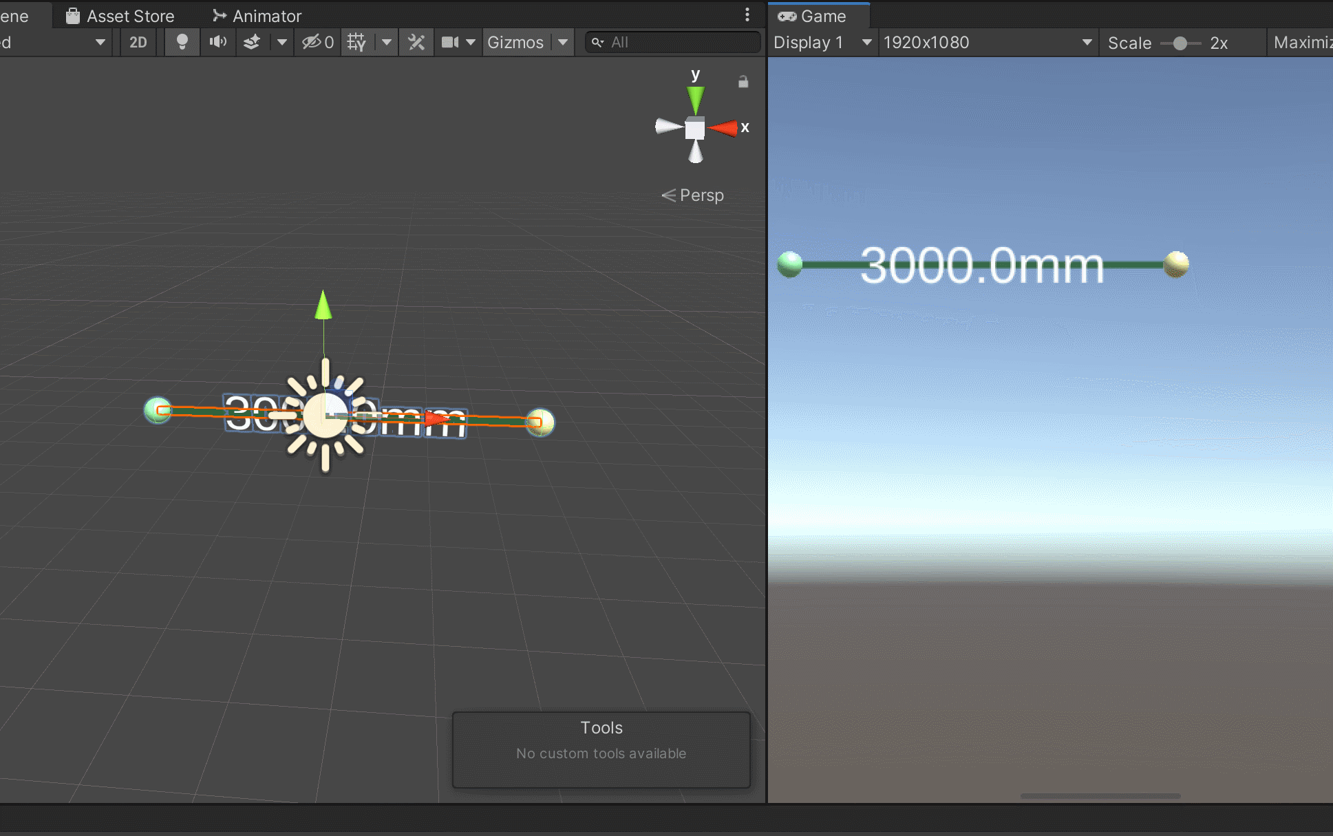Enable 2D mode in the Scene view

138,42
